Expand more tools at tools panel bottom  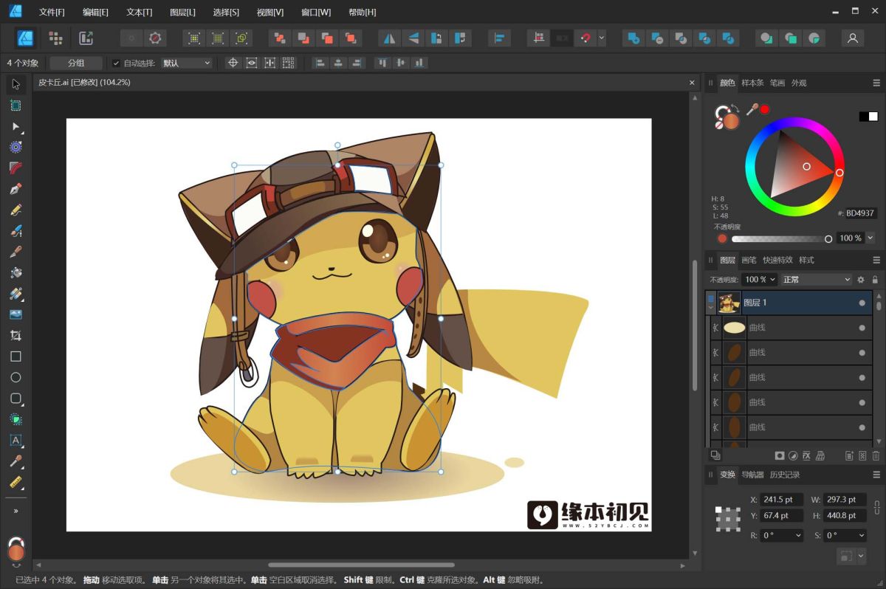pos(16,510)
